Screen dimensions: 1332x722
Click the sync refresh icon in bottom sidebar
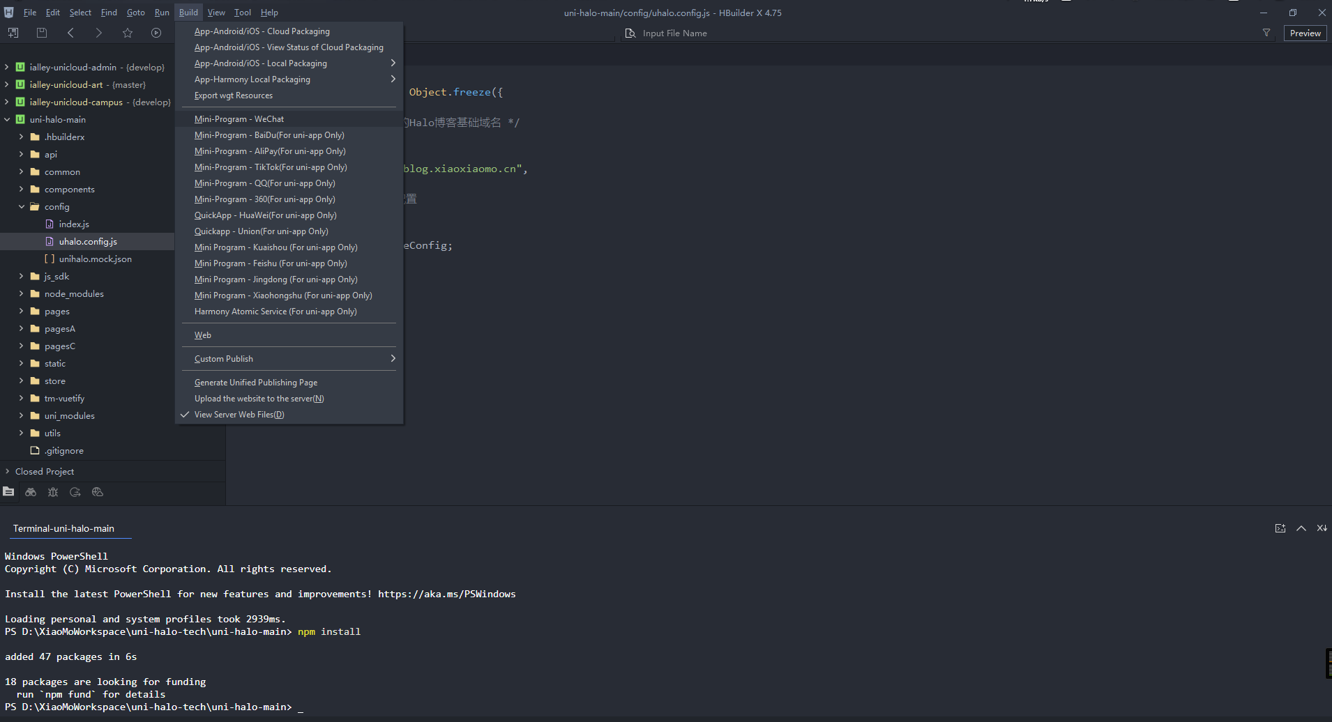[x=75, y=492]
